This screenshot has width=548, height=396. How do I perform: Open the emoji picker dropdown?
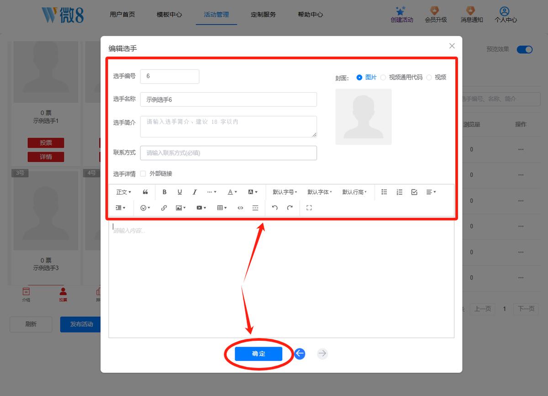145,208
